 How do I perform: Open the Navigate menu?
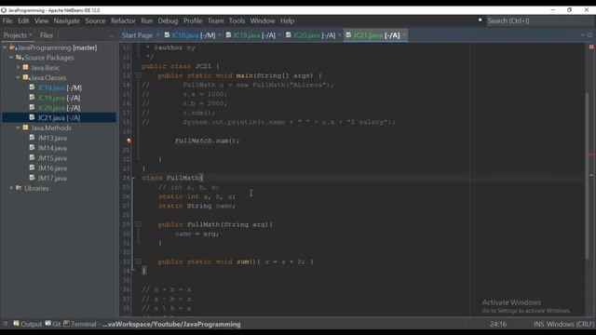pyautogui.click(x=66, y=20)
